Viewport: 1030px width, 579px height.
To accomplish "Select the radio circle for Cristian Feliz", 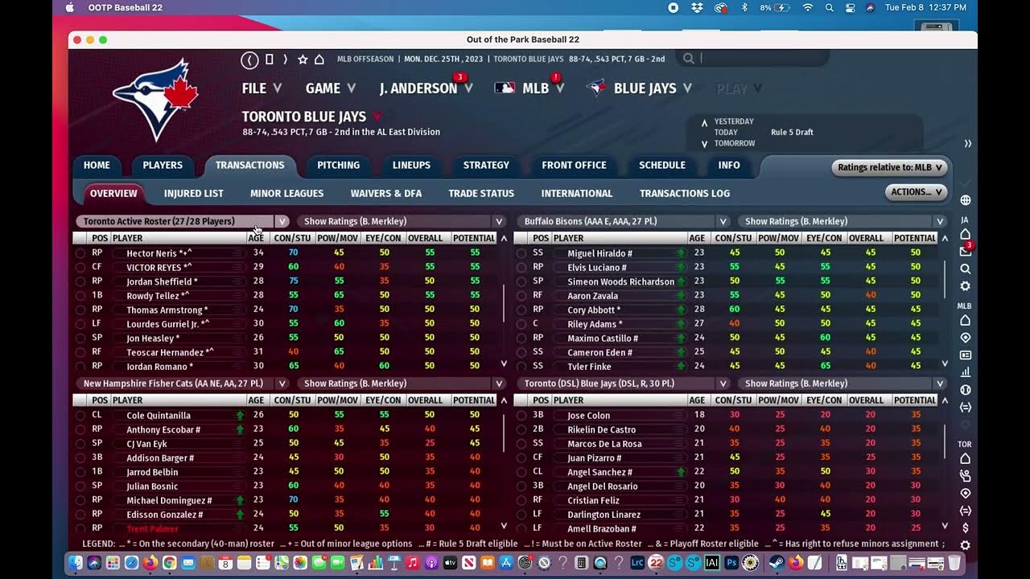I will (x=521, y=500).
